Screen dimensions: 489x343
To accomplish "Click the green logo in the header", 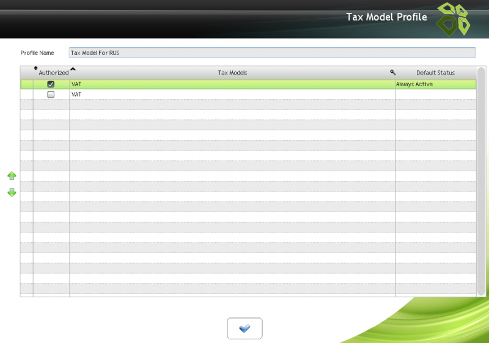I will 453,20.
